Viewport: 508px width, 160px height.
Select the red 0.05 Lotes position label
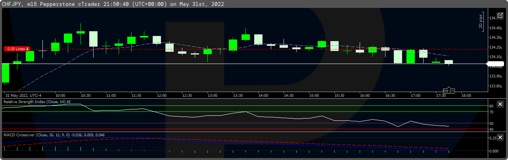[x=17, y=49]
